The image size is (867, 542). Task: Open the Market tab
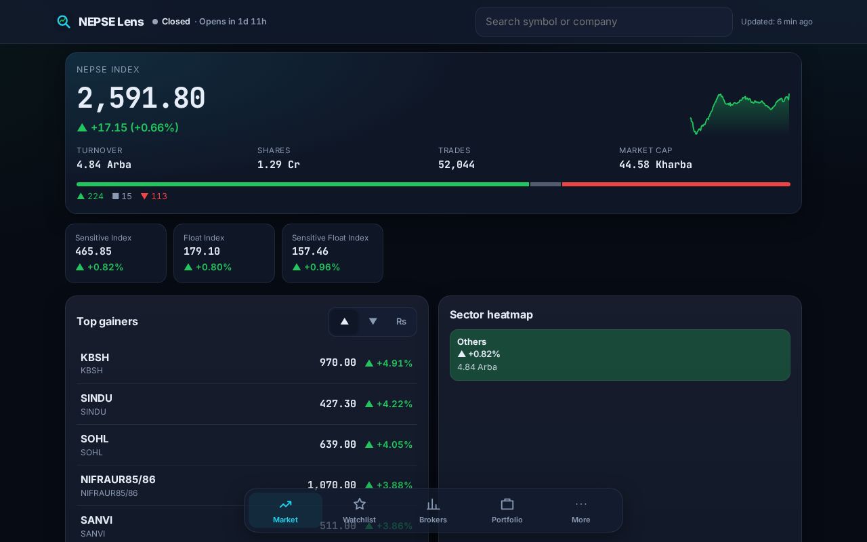[285, 510]
